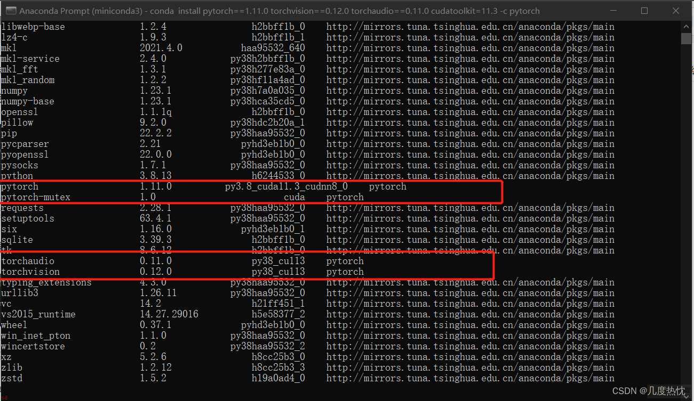Viewport: 694px width, 401px height.
Task: Click the package name setuptools
Action: point(28,218)
